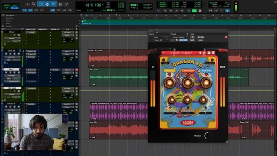Record-enable the Drums 1 track
This screenshot has height=156, width=277.
pyautogui.click(x=6, y=107)
